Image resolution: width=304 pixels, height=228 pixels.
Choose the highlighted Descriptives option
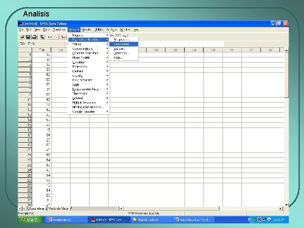click(124, 44)
